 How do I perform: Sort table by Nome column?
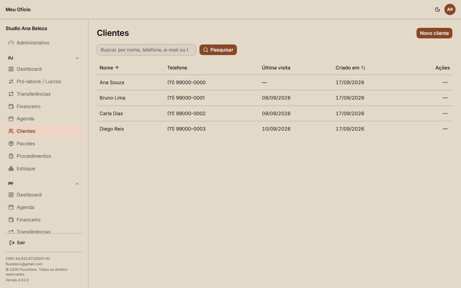pos(109,68)
